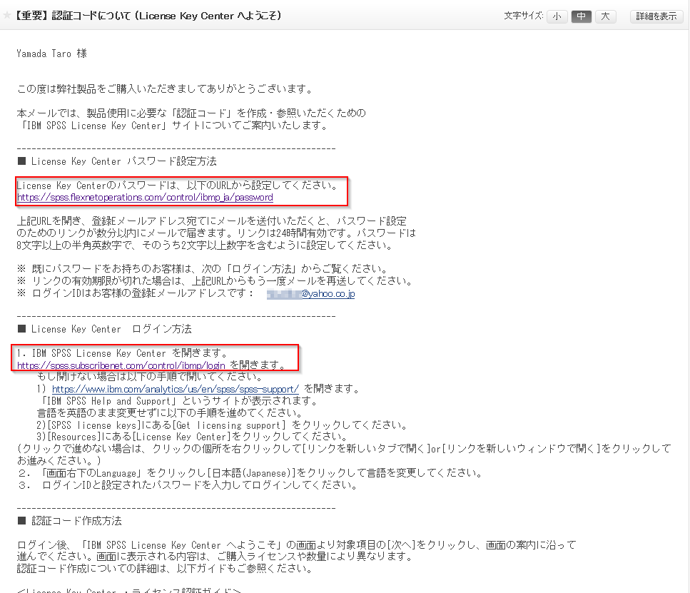Viewport: 690px width, 593px height.
Task: Click the line 1. IBM SPSS License Key Center を開きます
Action: [122, 353]
